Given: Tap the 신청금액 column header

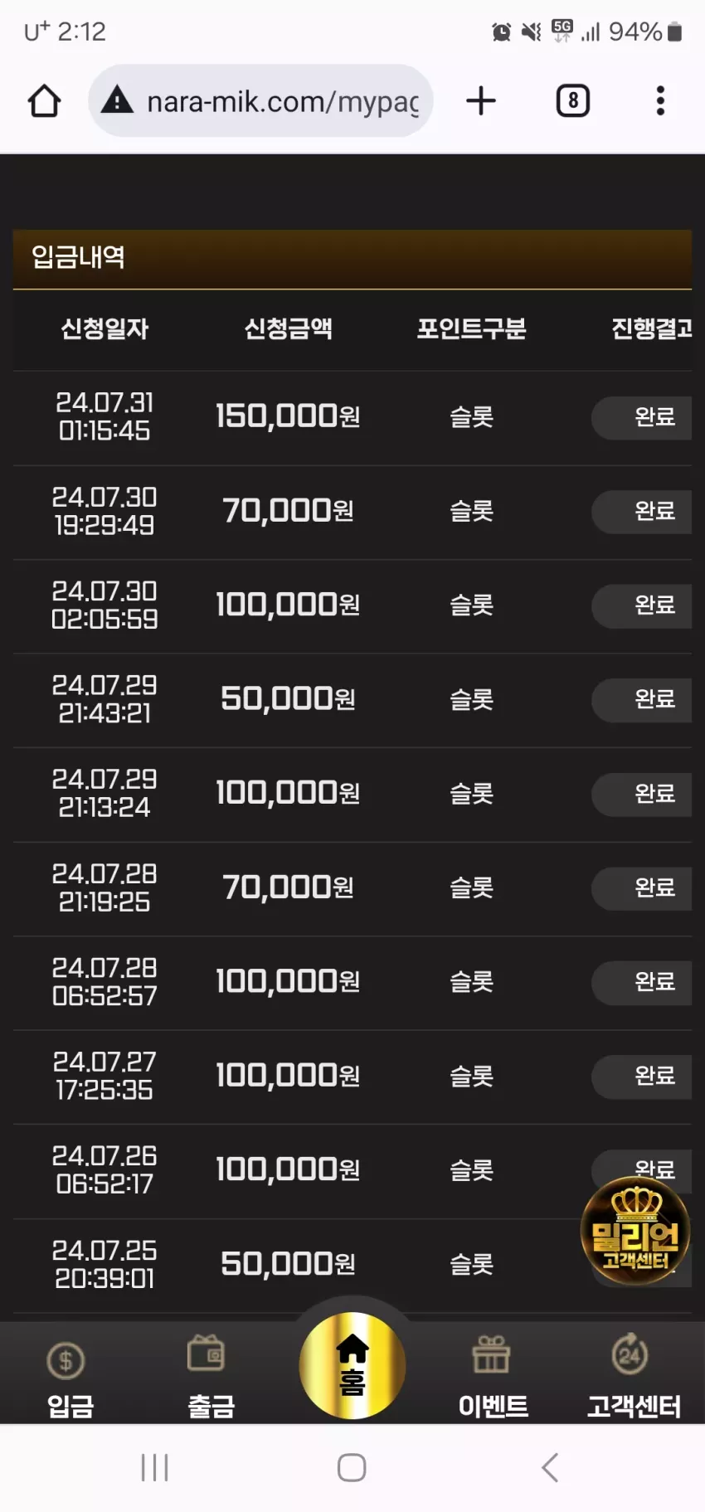Looking at the screenshot, I should pos(288,329).
